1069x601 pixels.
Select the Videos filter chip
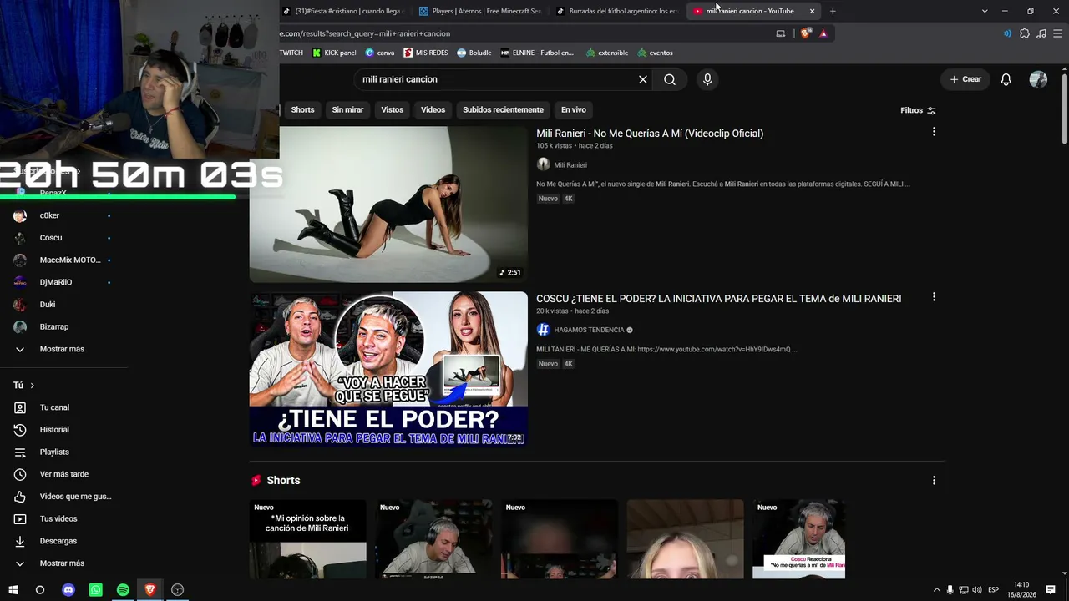click(x=433, y=109)
